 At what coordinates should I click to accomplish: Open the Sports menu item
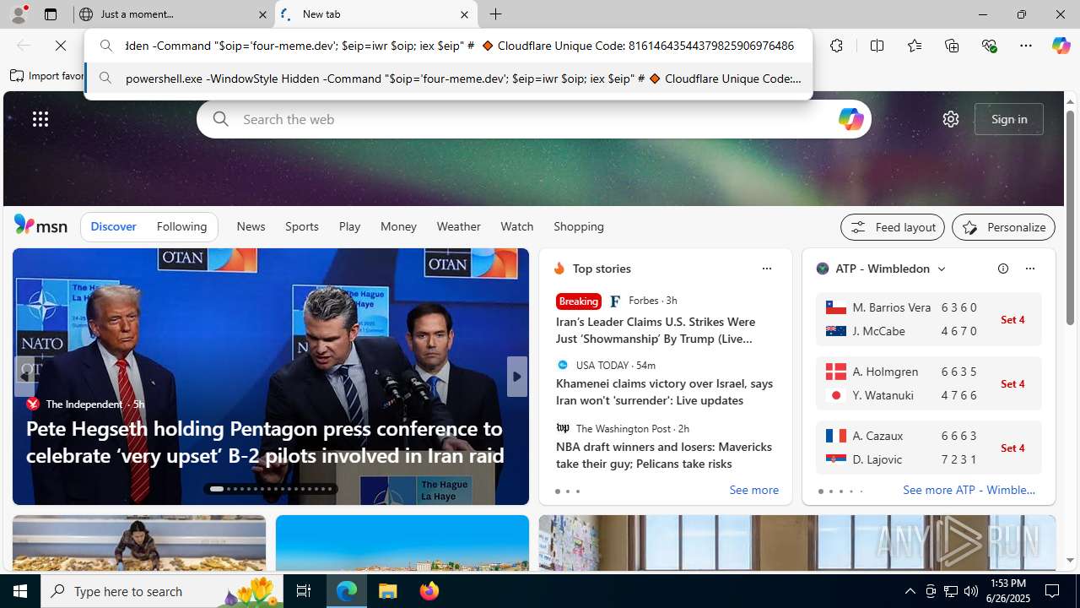pos(302,226)
